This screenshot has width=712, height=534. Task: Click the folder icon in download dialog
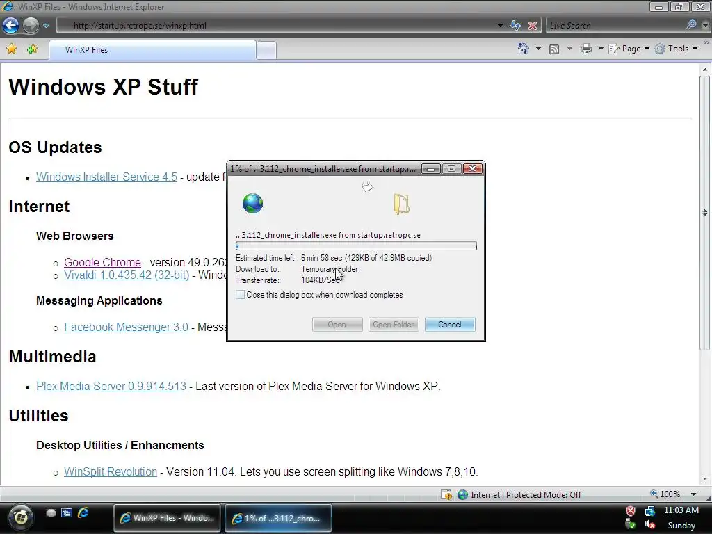point(401,204)
